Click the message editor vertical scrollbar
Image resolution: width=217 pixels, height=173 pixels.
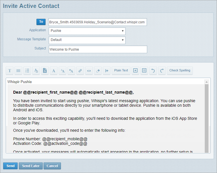206,118
